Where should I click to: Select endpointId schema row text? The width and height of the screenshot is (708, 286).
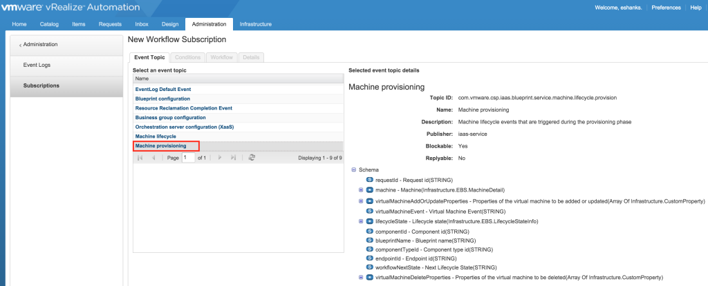click(x=416, y=258)
